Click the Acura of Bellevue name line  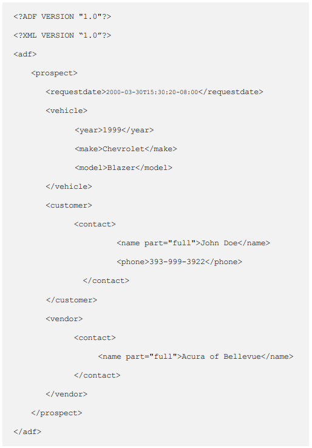195,356
